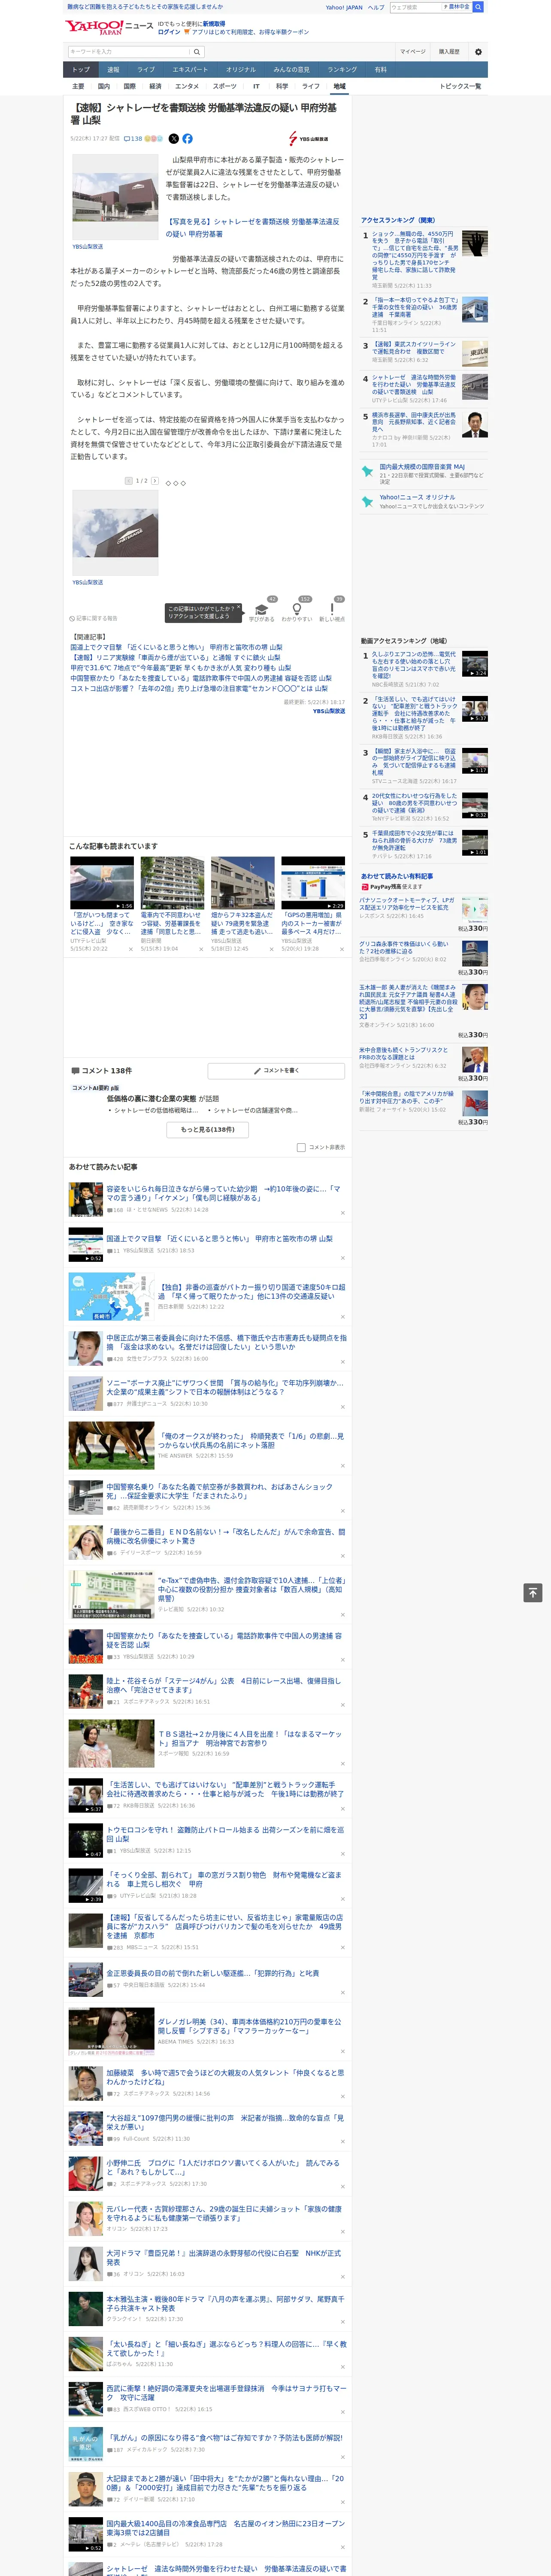The width and height of the screenshot is (551, 2576).
Task: Open トピックス一覧 link
Action: [x=460, y=86]
